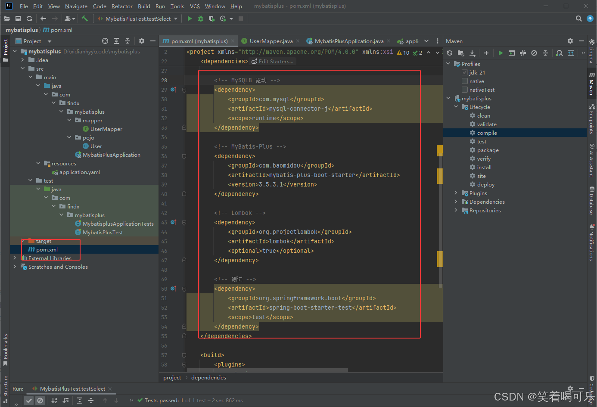This screenshot has width=597, height=407.
Task: Open the Notifications tool window
Action: click(x=592, y=242)
